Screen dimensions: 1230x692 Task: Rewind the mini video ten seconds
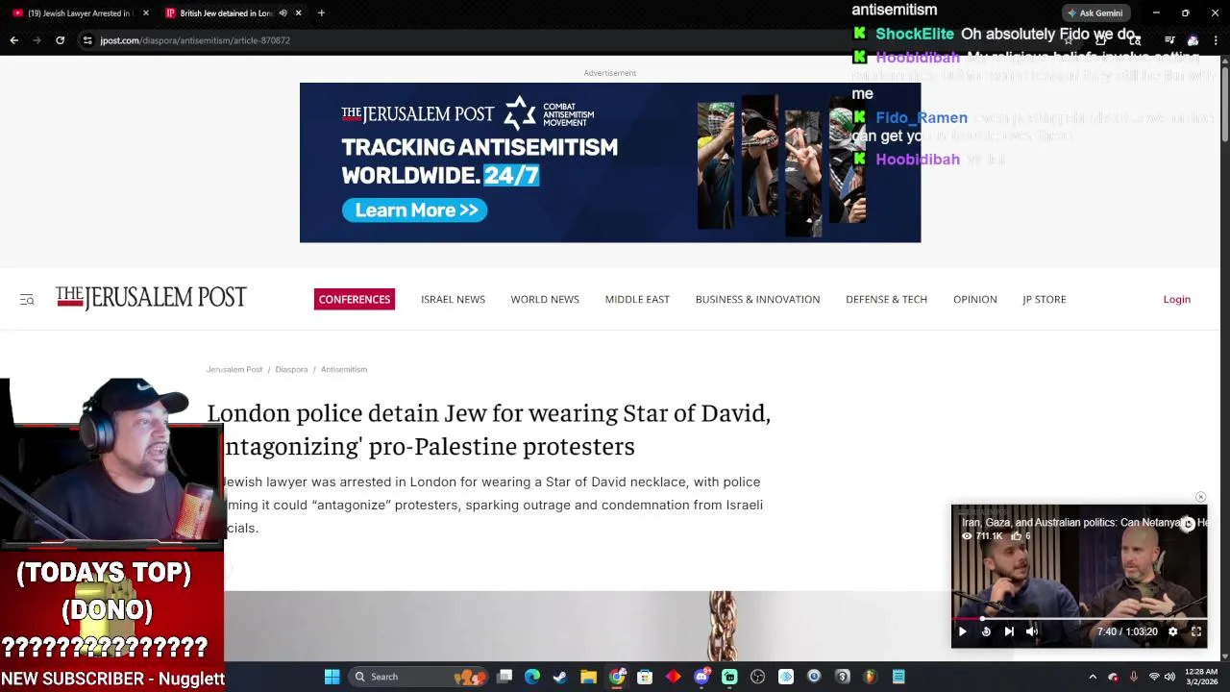point(986,631)
